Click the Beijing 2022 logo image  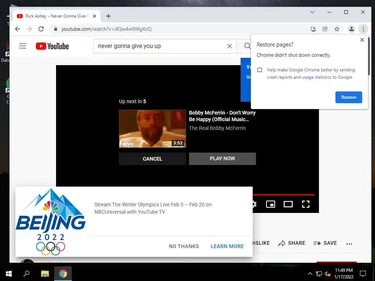tap(51, 222)
